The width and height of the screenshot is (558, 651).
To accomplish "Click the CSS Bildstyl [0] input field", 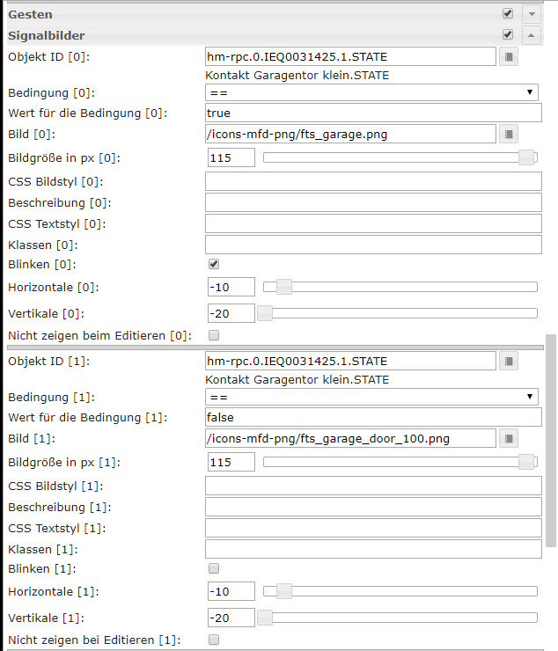I will coord(372,181).
